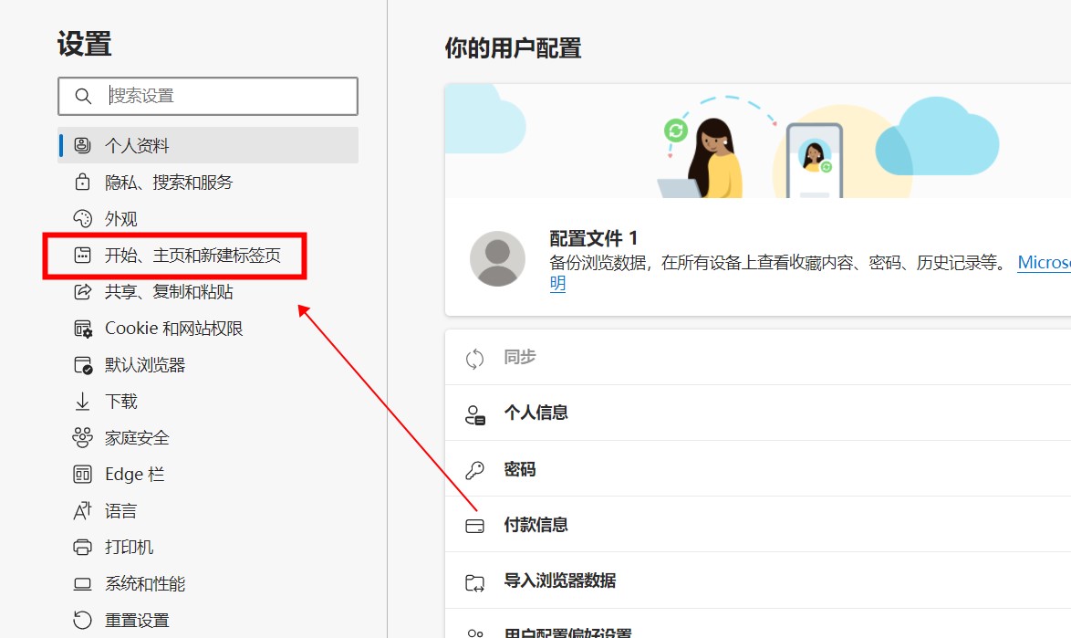Click the download arrow icon for 下载
This screenshot has width=1071, height=638.
[x=83, y=402]
